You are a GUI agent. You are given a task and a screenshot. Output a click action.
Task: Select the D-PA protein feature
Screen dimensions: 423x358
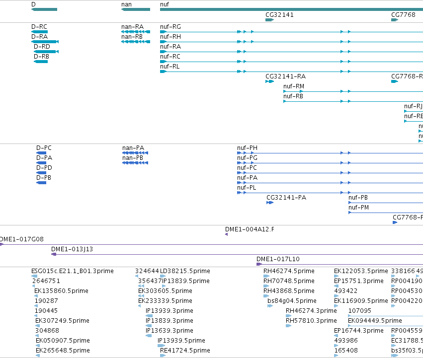coord(41,163)
